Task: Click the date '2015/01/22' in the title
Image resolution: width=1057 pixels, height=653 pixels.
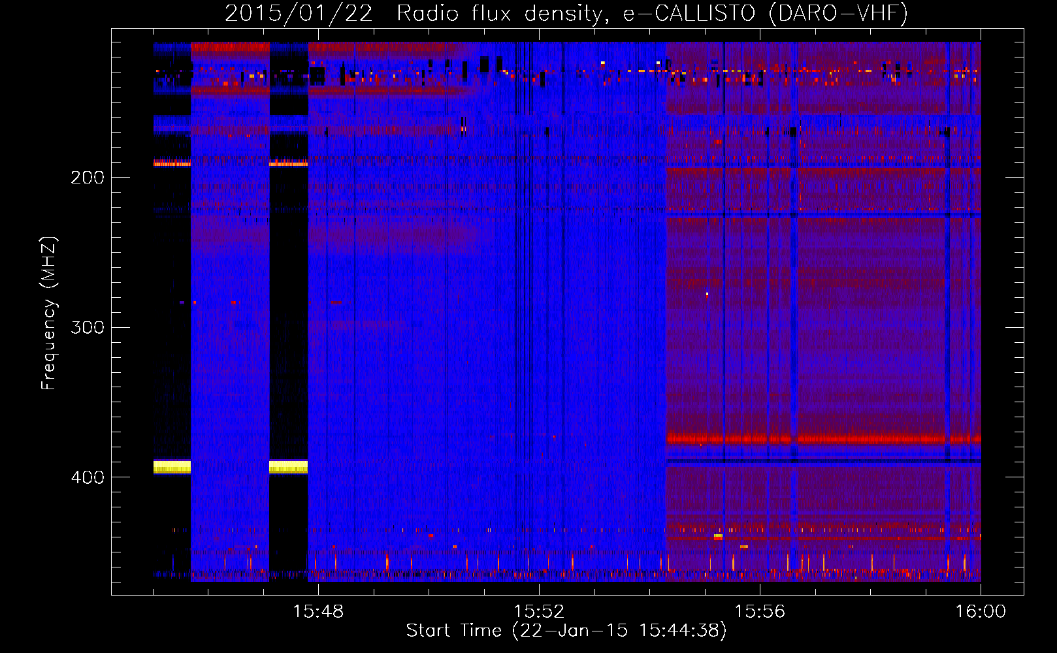Action: coord(299,13)
